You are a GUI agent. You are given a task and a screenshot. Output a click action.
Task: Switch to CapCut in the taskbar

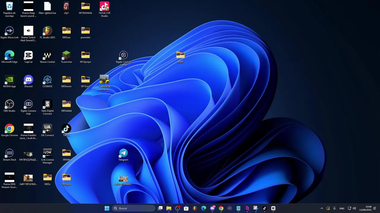click(x=273, y=208)
